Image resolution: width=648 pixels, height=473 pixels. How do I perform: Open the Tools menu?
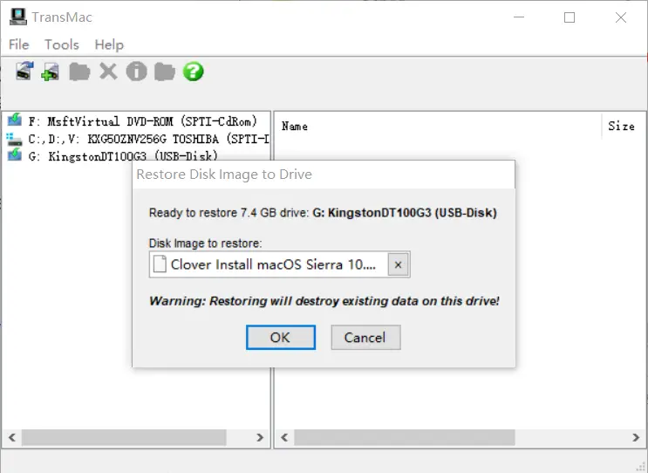pos(62,45)
